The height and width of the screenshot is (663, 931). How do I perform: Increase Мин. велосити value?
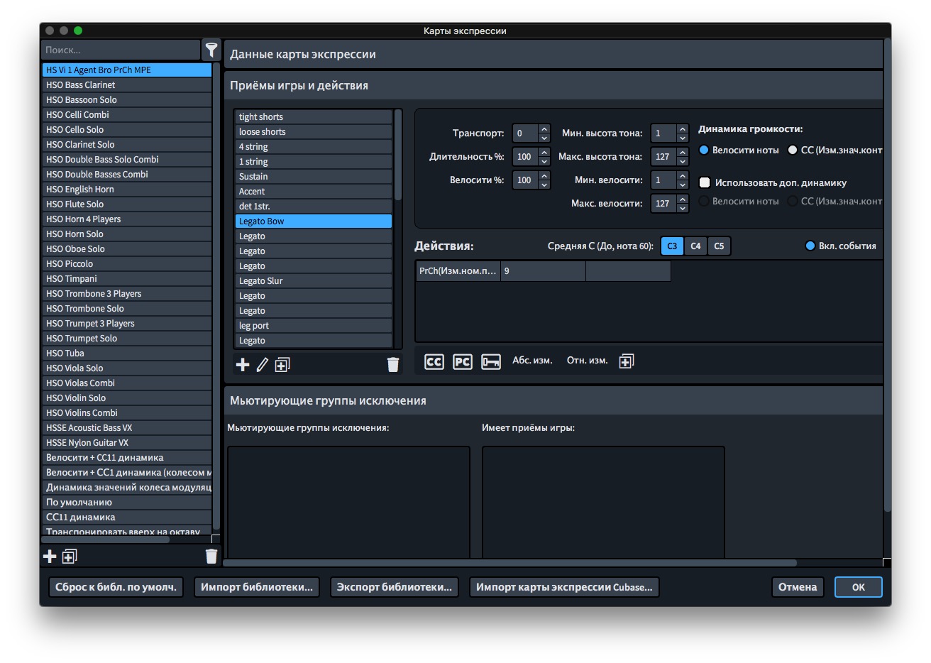683,175
